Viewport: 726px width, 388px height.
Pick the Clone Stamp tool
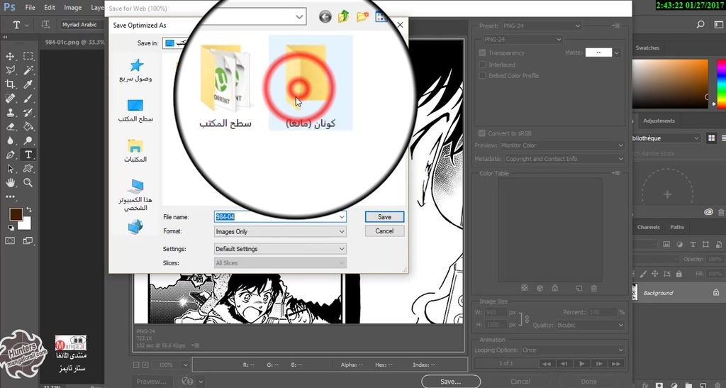coord(10,113)
